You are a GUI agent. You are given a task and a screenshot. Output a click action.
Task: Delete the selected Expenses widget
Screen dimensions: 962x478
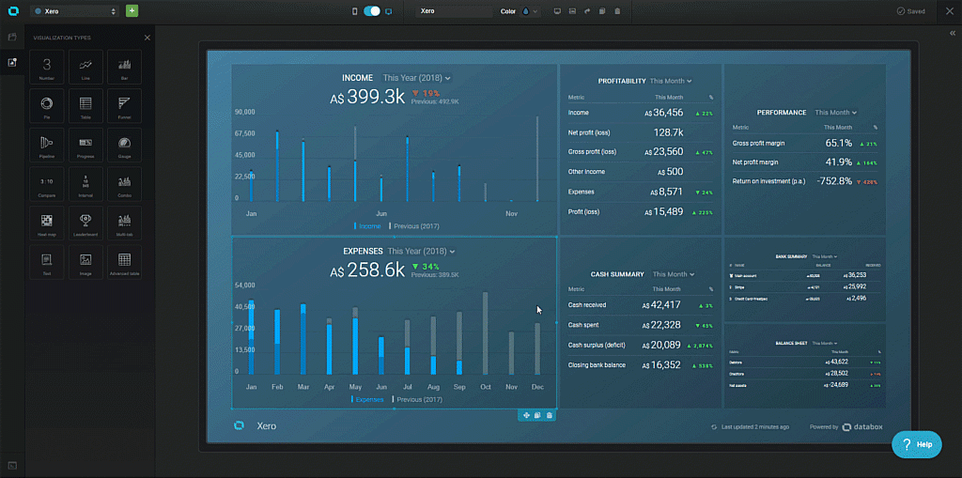[549, 415]
